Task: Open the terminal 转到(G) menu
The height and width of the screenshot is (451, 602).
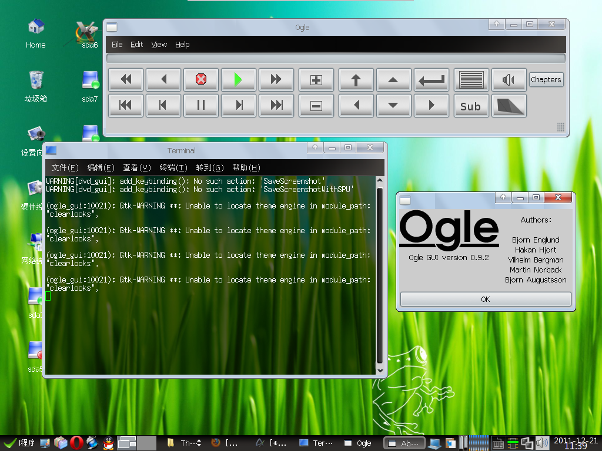Action: [210, 167]
